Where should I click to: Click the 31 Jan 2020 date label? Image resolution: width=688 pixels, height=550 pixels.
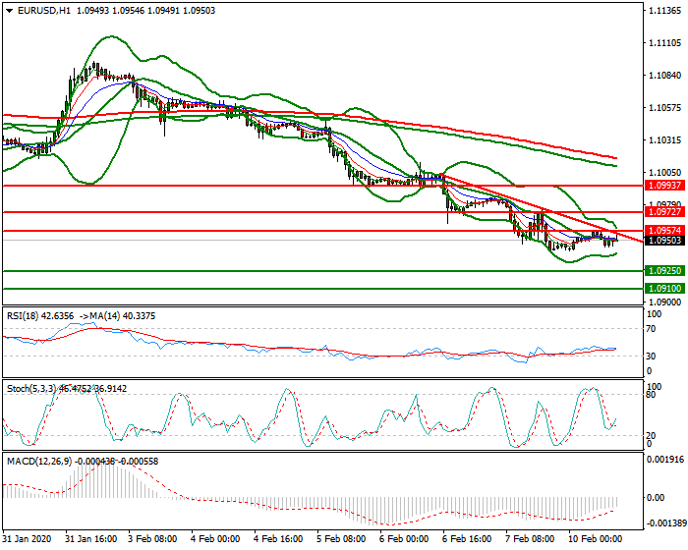[28, 539]
